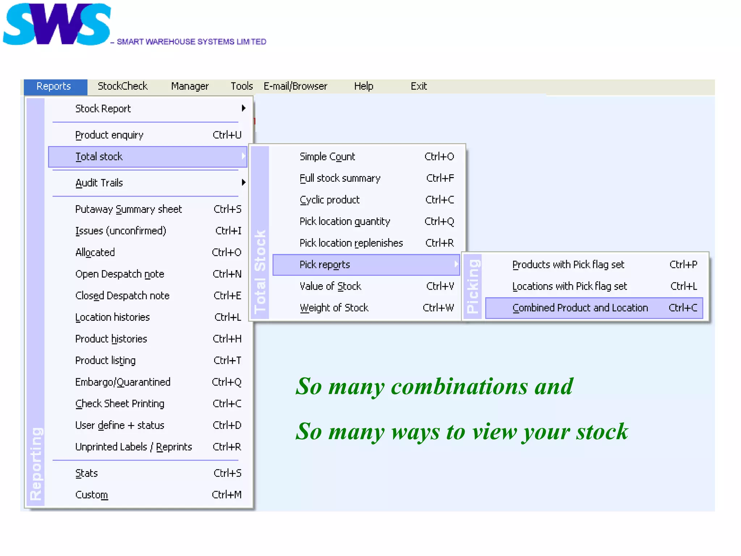This screenshot has height=556, width=741.
Task: Choose Product histories
Action: [x=148, y=339]
